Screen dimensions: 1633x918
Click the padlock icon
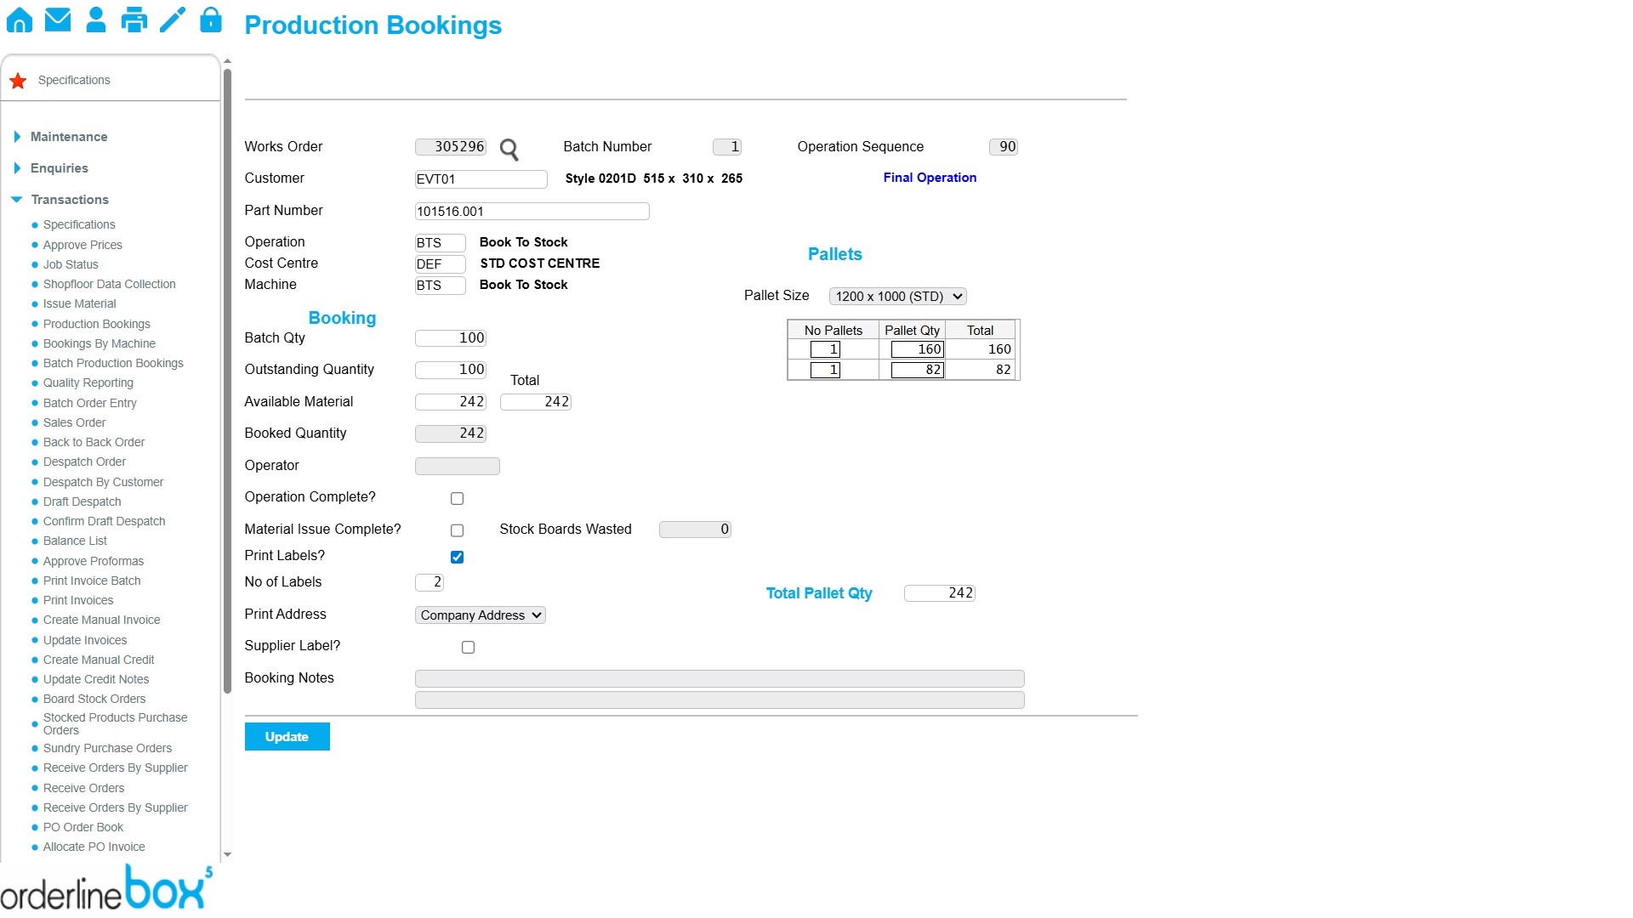(x=210, y=20)
